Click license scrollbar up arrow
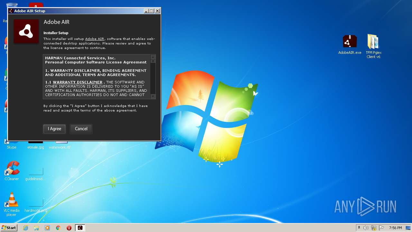This screenshot has height=232, width=412. (153, 57)
